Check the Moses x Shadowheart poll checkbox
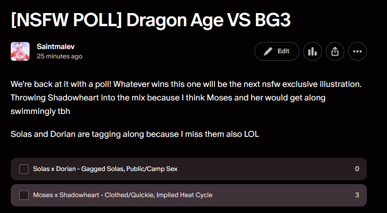The image size is (387, 213). [x=24, y=195]
